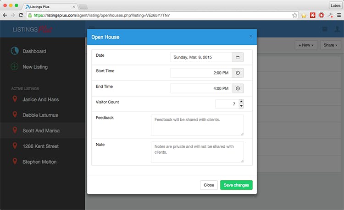Select the Stephen Melton listing
344x210 pixels.
[x=39, y=162]
